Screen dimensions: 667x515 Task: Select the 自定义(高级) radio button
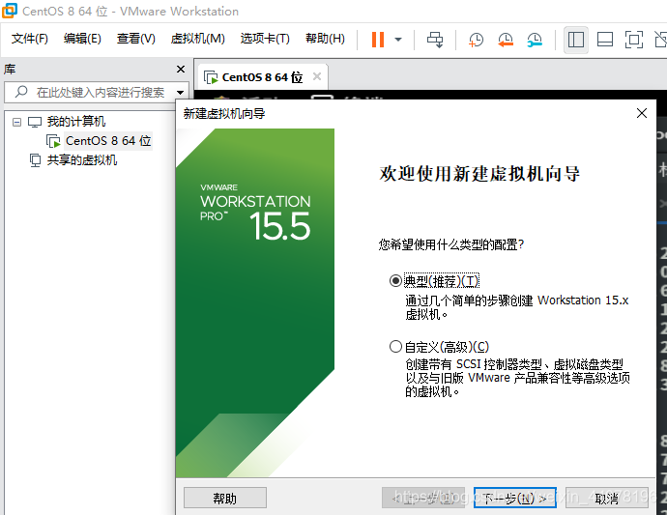coord(395,347)
